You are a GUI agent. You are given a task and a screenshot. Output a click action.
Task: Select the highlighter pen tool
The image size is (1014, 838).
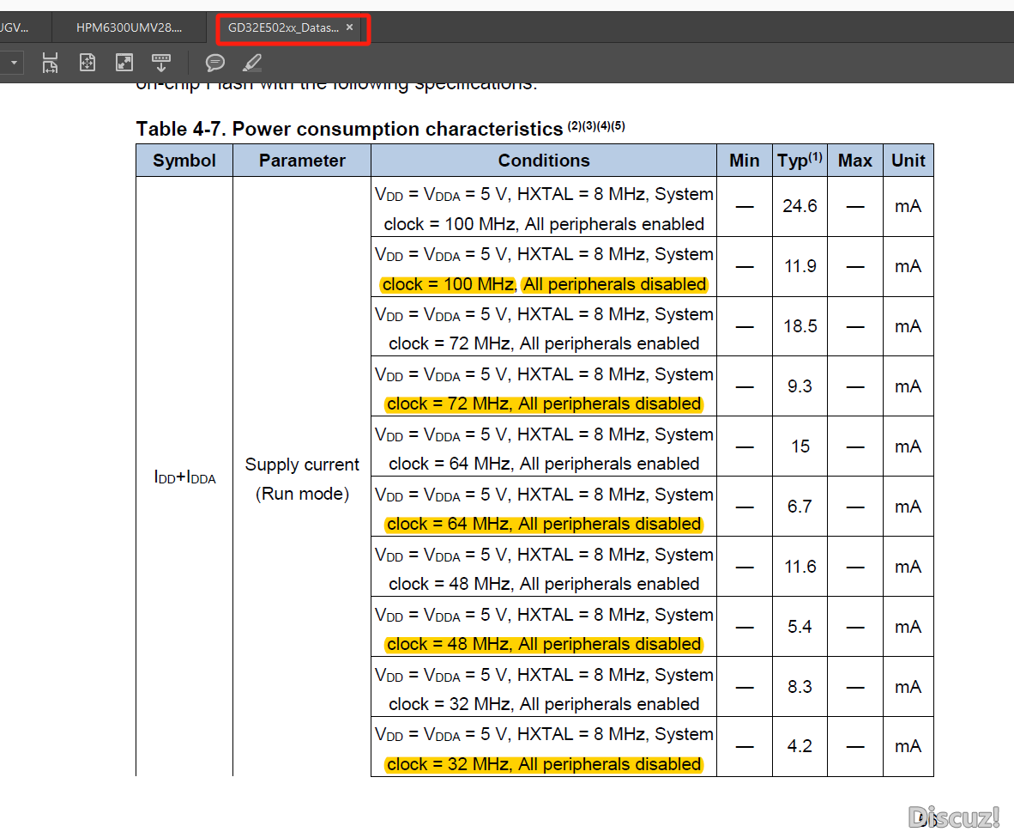tap(252, 63)
